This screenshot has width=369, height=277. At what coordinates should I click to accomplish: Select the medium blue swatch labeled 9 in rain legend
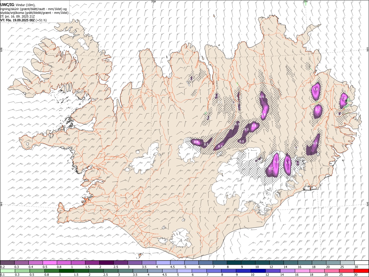click(243, 271)
